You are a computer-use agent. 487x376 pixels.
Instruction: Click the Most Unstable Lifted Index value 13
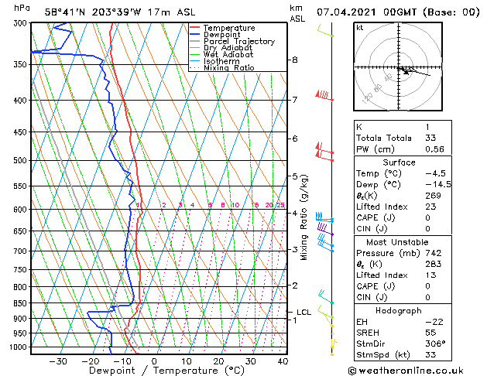coord(430,275)
